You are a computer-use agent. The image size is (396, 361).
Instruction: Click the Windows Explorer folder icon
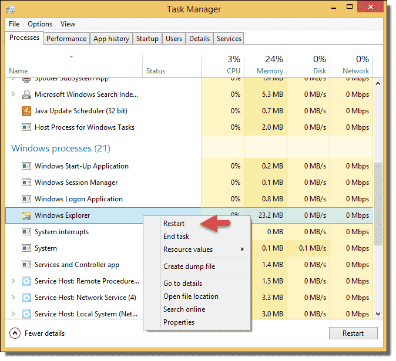(26, 215)
